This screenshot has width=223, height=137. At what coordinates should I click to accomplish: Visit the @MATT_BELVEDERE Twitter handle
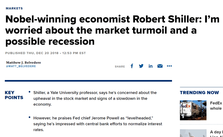[x=21, y=66]
